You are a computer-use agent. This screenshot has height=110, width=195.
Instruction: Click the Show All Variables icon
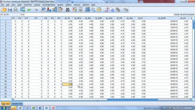118,9
